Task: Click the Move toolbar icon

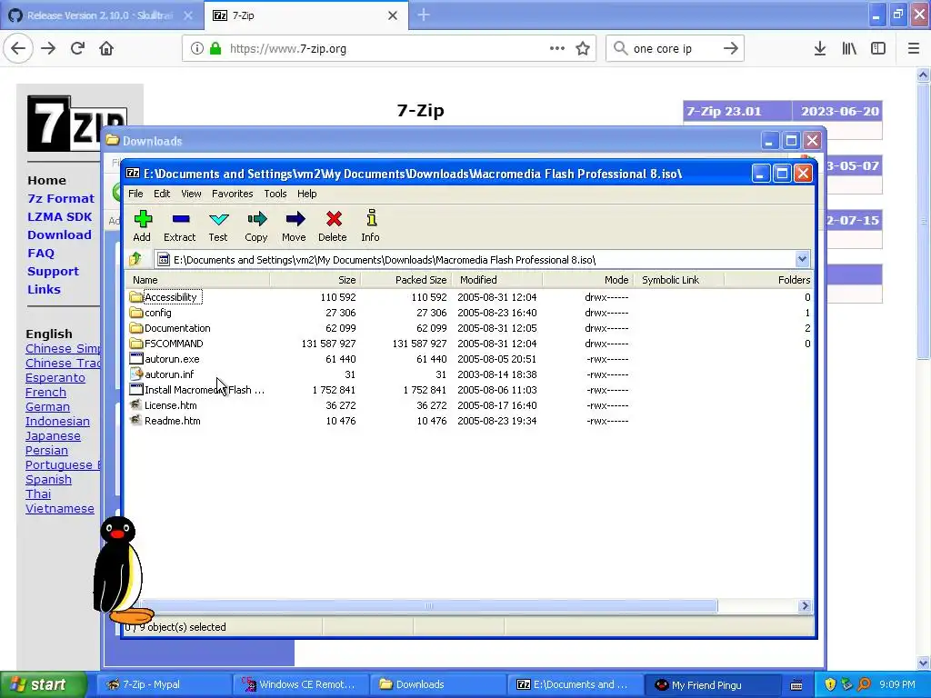Action: point(295,219)
